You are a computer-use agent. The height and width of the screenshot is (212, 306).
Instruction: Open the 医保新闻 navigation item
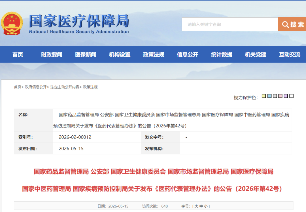(86, 54)
